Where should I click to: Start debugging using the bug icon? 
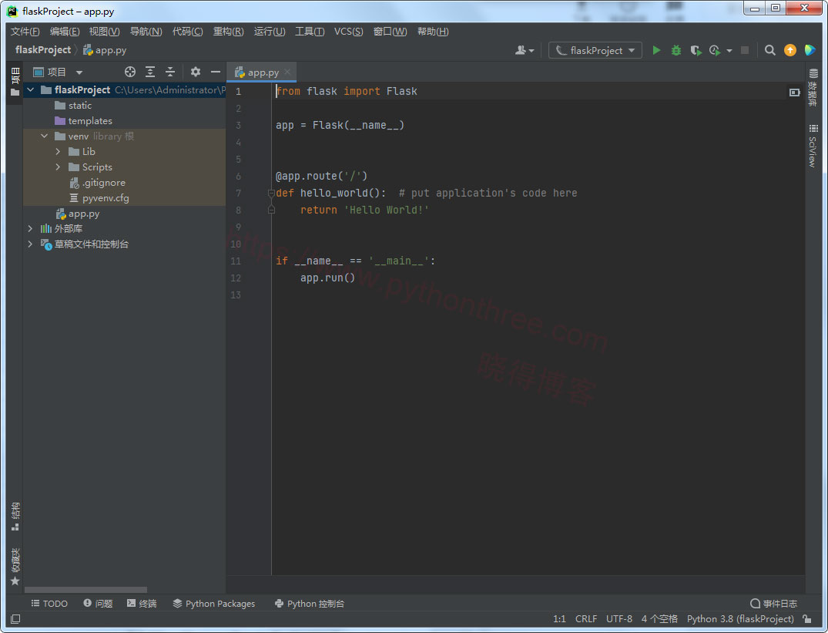click(x=675, y=49)
